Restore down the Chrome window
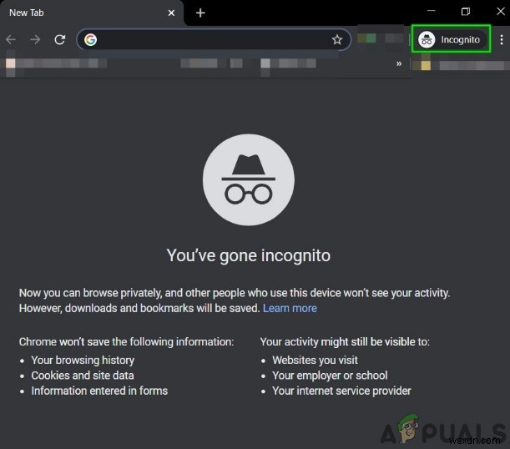510x449 pixels. tap(466, 12)
